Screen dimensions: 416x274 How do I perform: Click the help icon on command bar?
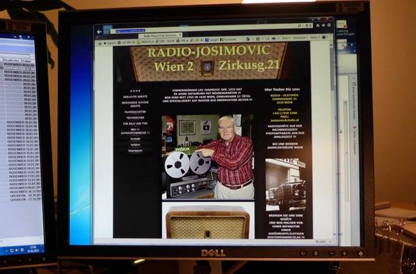click(324, 37)
